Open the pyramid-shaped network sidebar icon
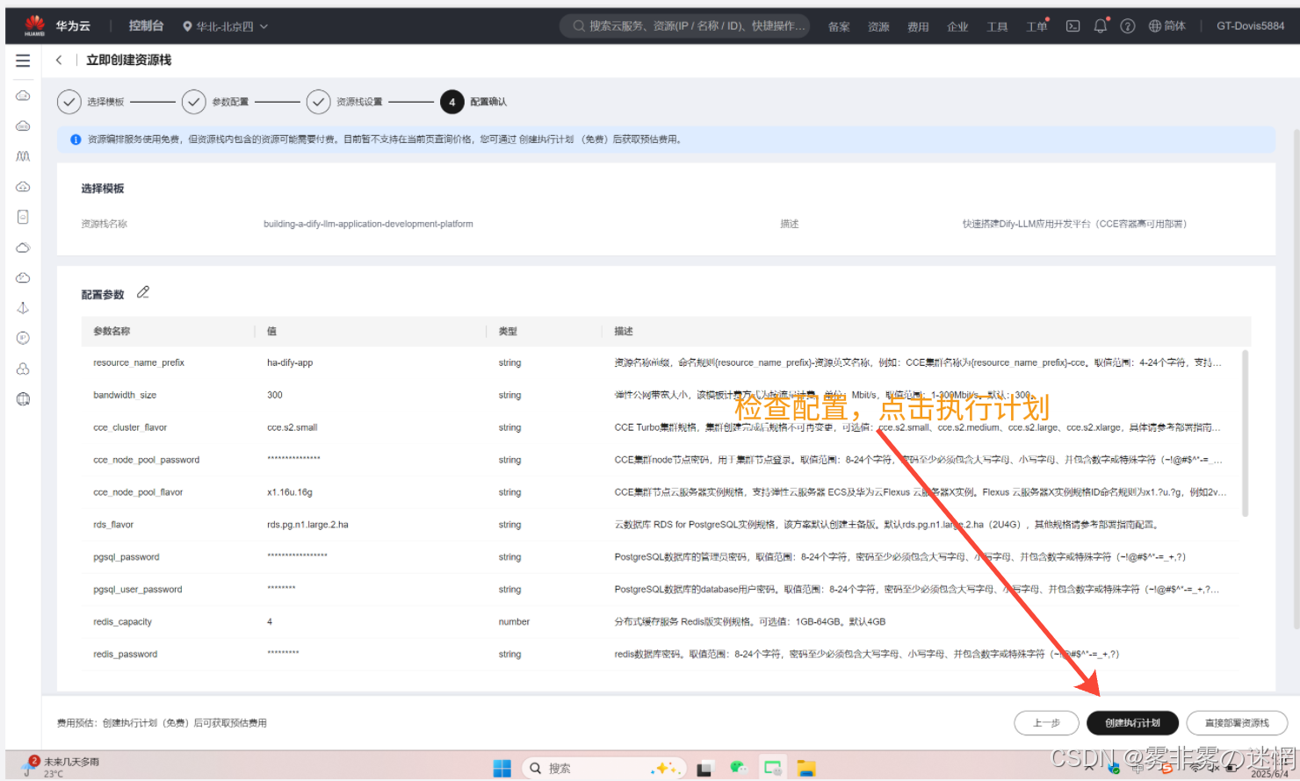Screen dimensions: 1300x781 [x=23, y=308]
